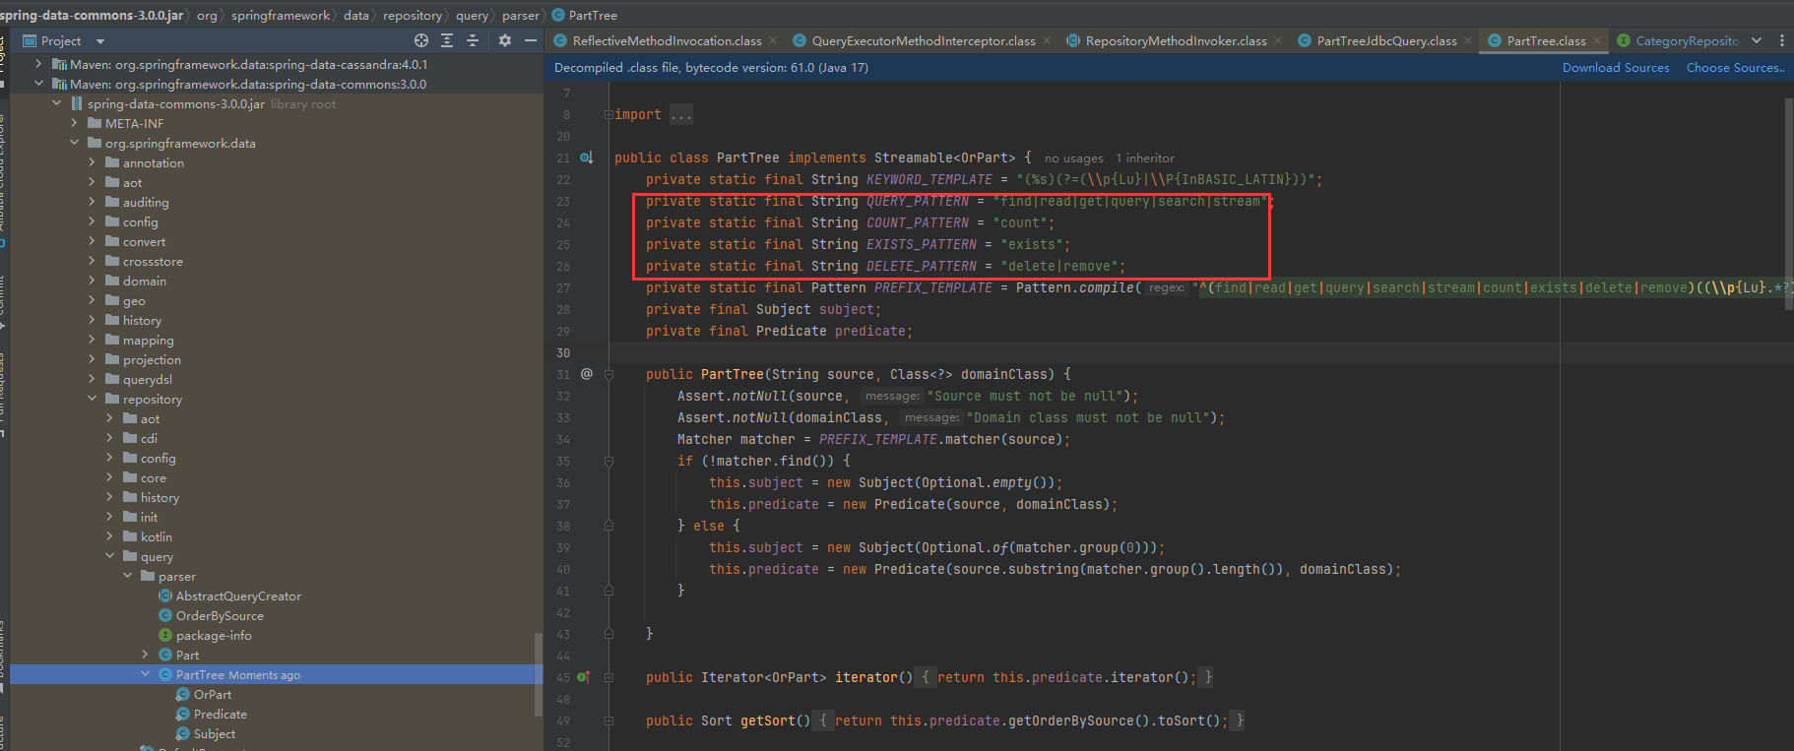The height and width of the screenshot is (751, 1794).
Task: Select the crossstore package
Action: tap(153, 261)
